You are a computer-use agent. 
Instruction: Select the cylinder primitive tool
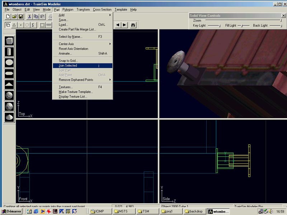pyautogui.click(x=9, y=52)
